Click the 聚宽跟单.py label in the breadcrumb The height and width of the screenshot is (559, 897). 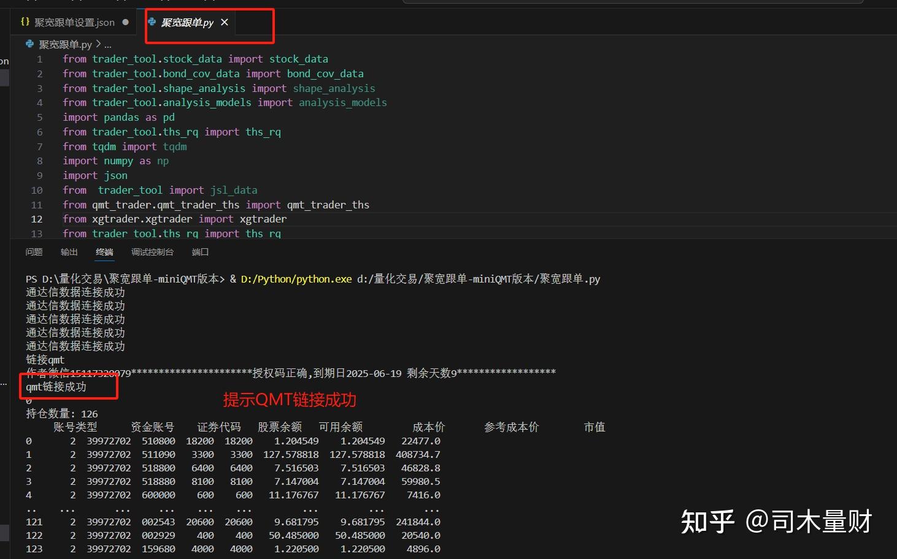coord(64,44)
